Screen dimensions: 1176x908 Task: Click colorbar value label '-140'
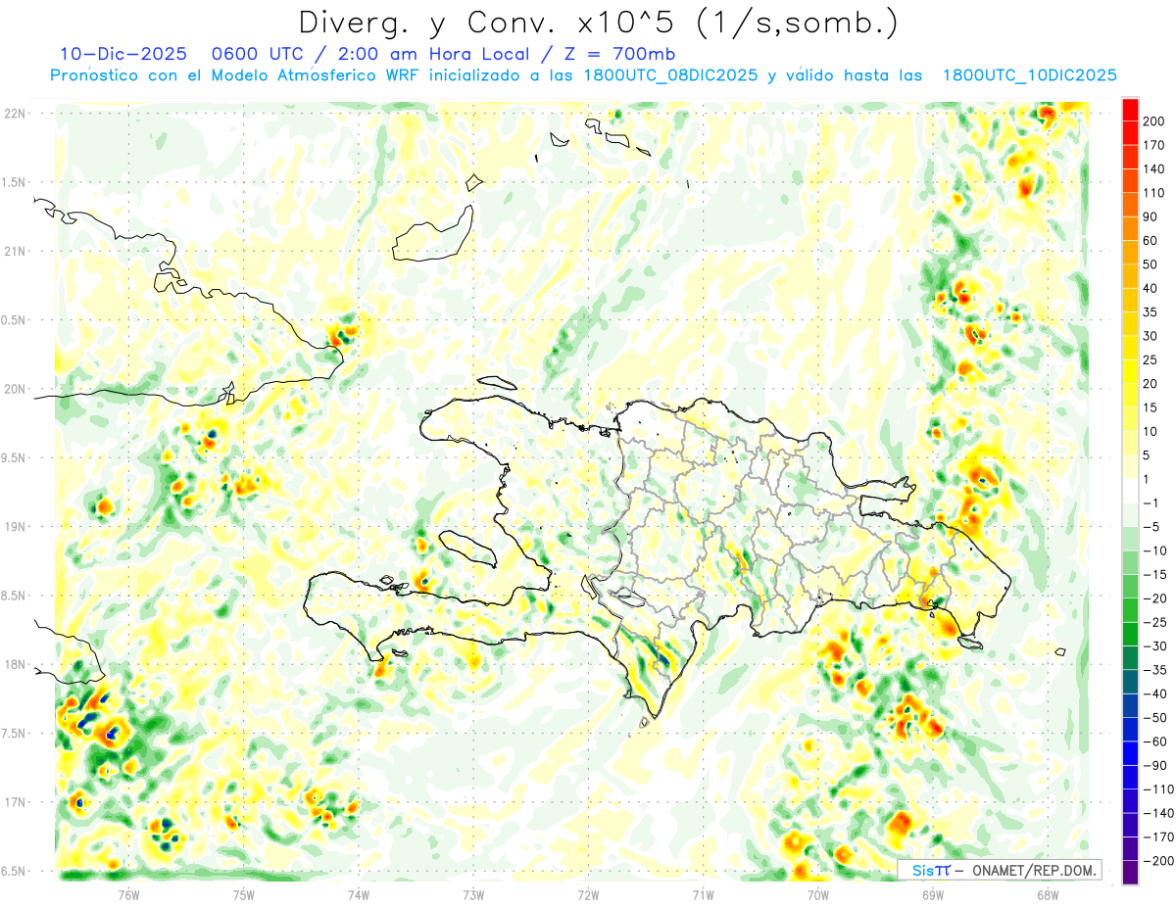(x=1160, y=813)
